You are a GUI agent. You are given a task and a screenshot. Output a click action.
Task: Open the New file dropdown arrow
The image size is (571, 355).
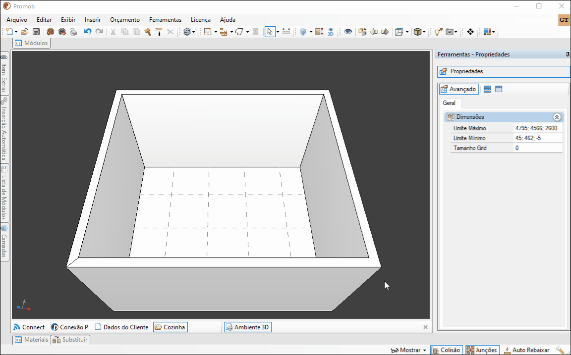tap(16, 32)
